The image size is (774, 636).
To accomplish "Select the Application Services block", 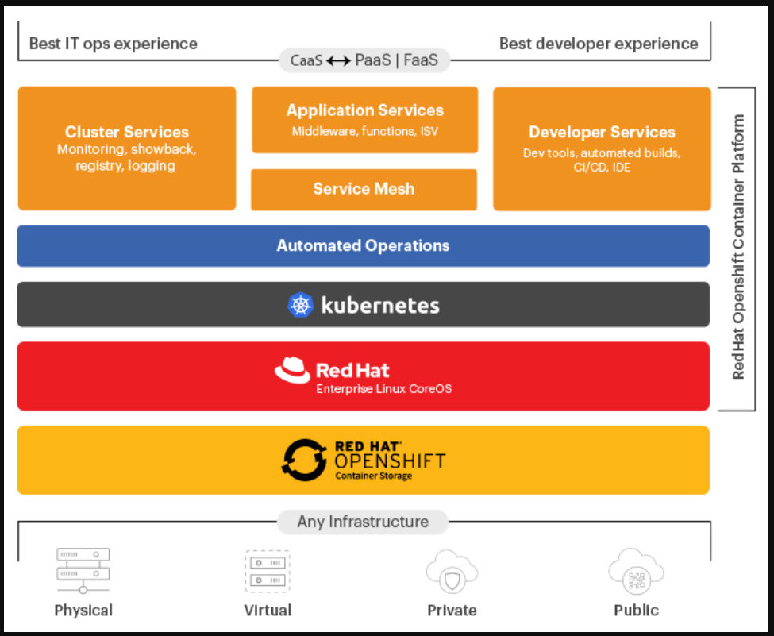I will [x=364, y=120].
